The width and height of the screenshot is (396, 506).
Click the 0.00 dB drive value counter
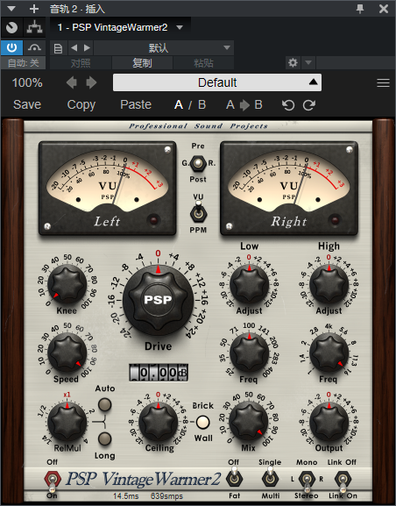click(159, 373)
